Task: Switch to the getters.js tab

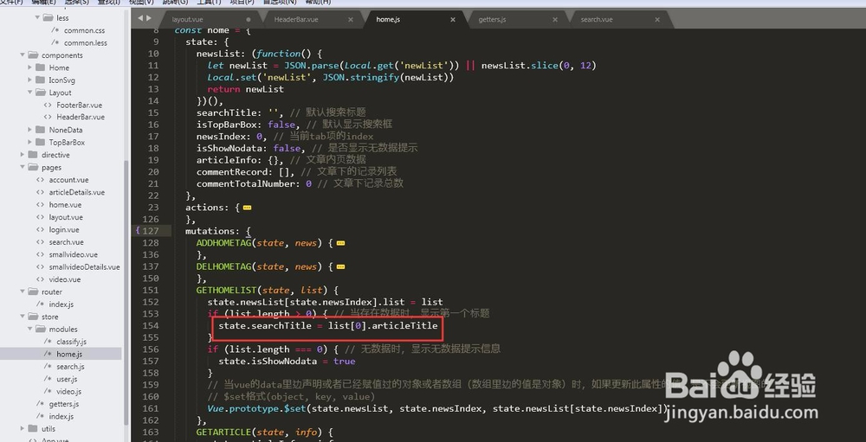Action: (492, 19)
